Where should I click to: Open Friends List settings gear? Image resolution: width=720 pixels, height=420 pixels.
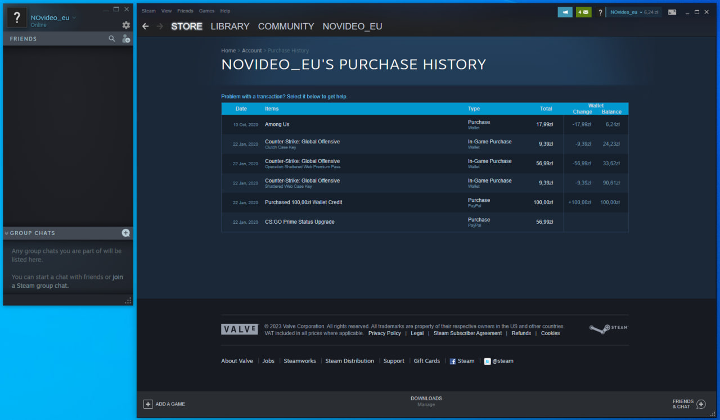126,25
